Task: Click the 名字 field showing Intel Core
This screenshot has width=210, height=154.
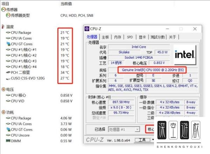Action: pos(139,47)
